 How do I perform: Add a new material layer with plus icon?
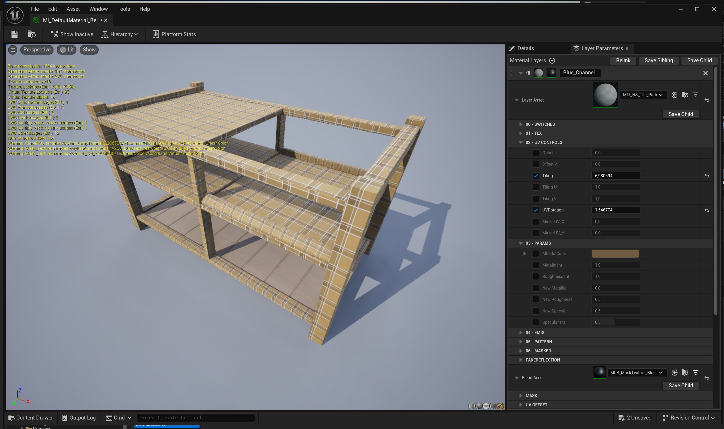coord(552,60)
